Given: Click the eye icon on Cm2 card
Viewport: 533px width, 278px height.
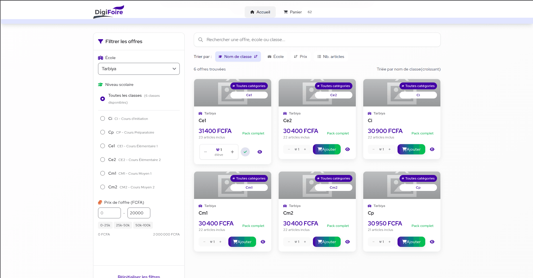Looking at the screenshot, I should pyautogui.click(x=347, y=242).
